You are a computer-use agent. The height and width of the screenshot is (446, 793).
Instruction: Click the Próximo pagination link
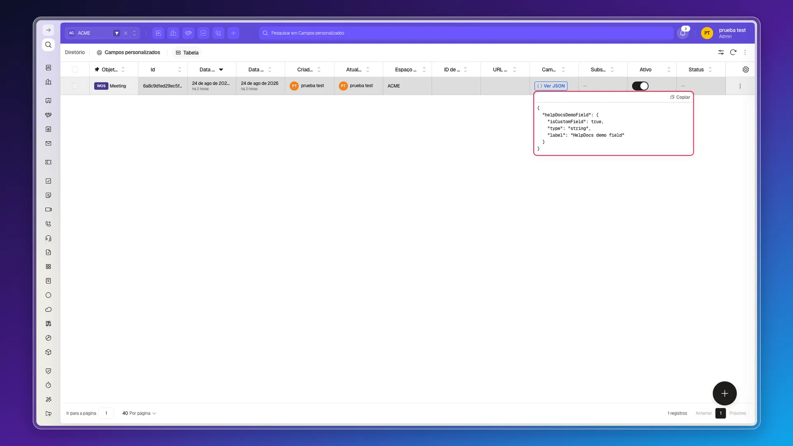coord(738,413)
